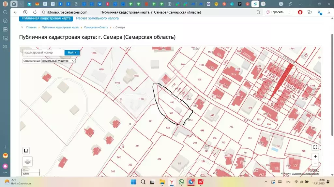Zoom out using the minus control
Image resolution: width=334 pixels, height=187 pixels.
315,163
